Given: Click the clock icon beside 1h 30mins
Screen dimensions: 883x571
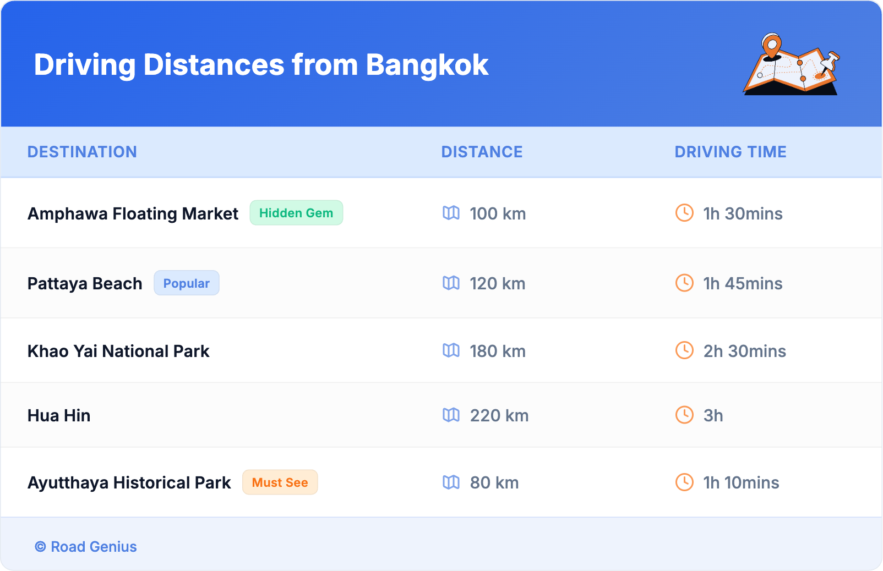Looking at the screenshot, I should tap(684, 213).
